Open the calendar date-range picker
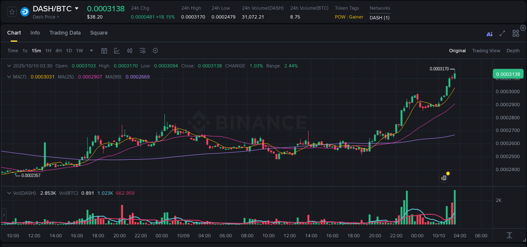 click(x=104, y=51)
